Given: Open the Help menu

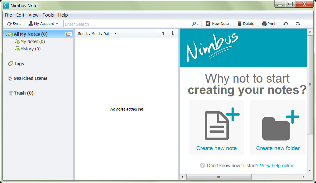Looking at the screenshot, I should (63, 15).
